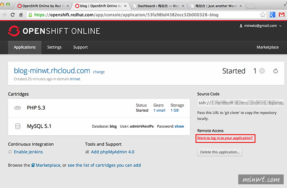Screen dimensions: 287x188
Task: Click the PHP cartridge icon
Action: click(x=18, y=108)
